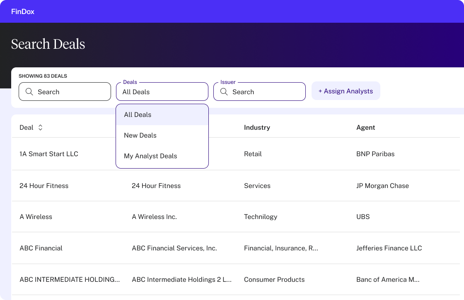Open the 24 Hour Fitness deal row
The image size is (464, 300).
(x=44, y=186)
